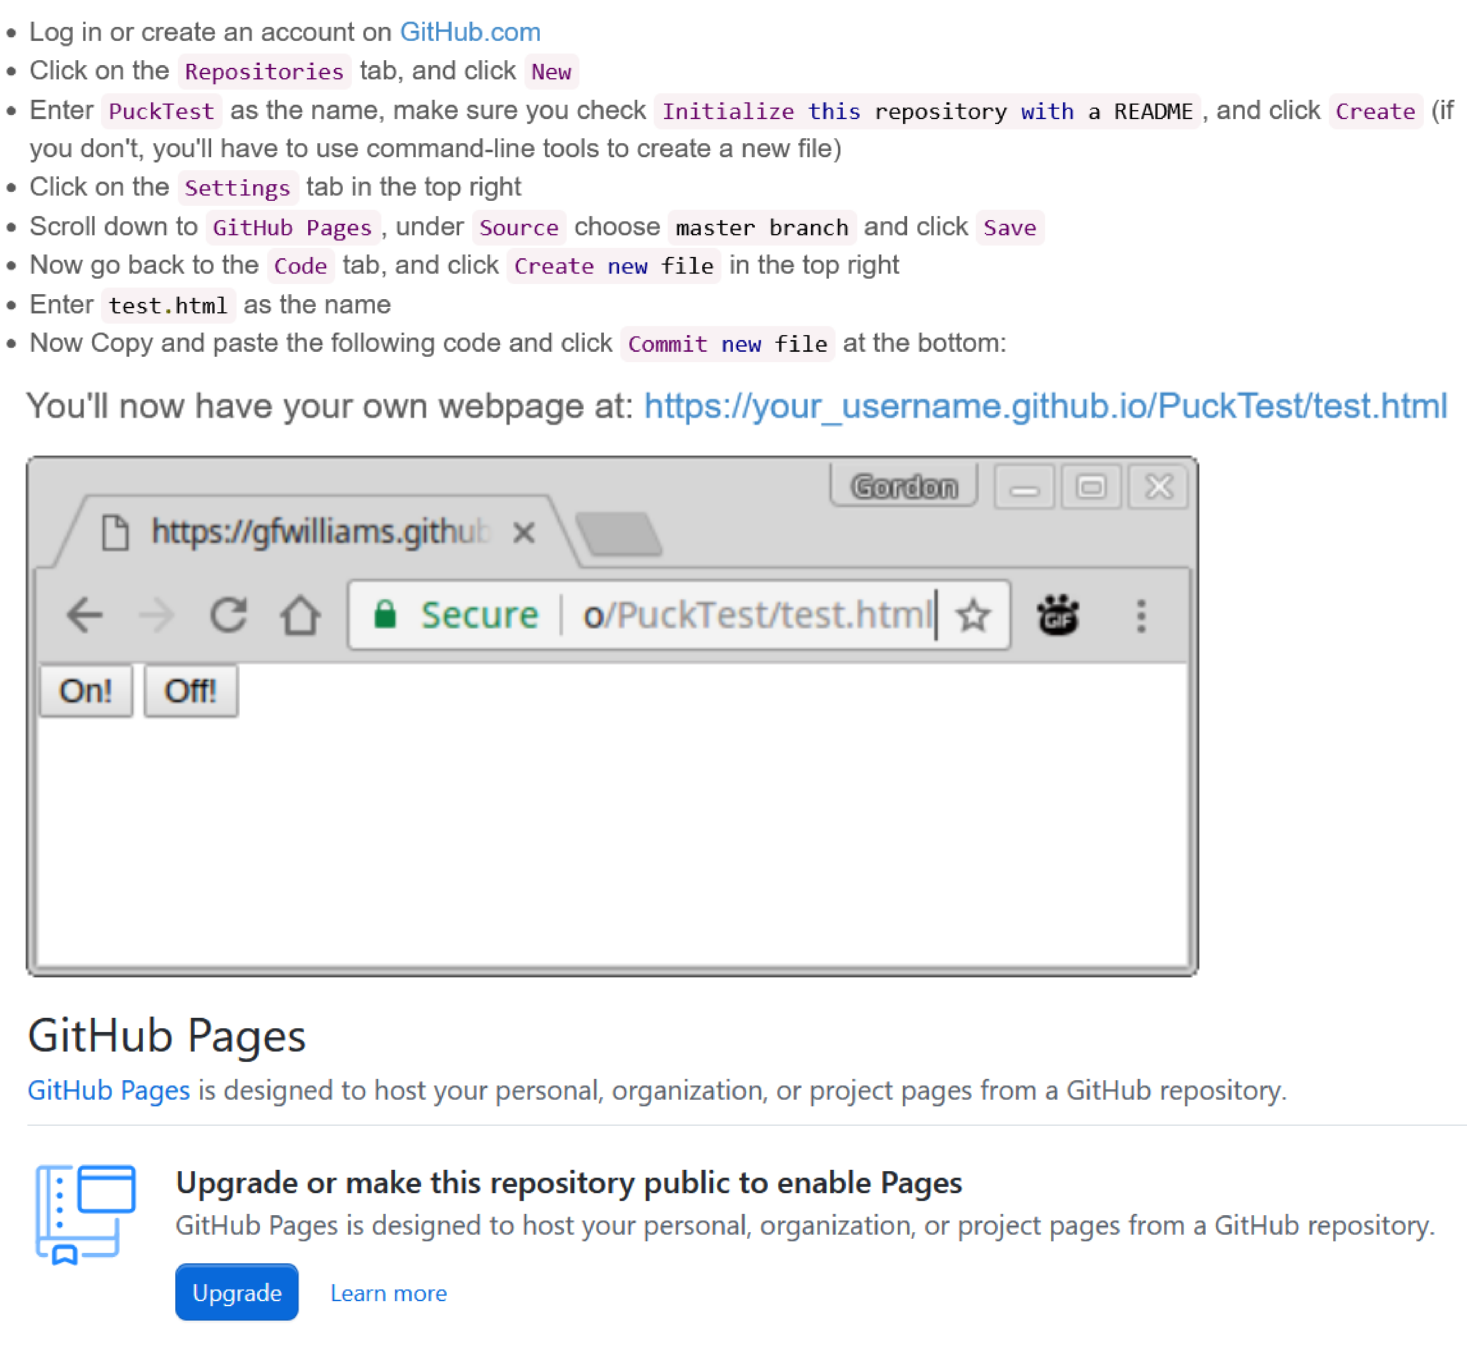Click the blue Upgrade button
Screen dimensions: 1468x1353
point(236,1292)
